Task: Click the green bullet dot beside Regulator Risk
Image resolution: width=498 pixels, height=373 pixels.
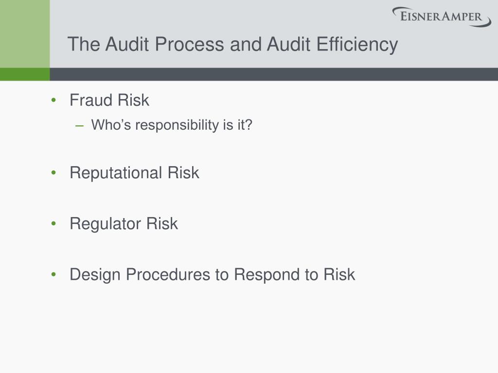Action: click(x=53, y=223)
